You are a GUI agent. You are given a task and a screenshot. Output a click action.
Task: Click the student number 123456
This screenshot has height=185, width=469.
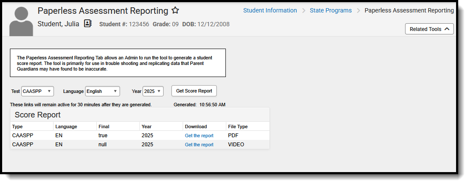pos(139,24)
